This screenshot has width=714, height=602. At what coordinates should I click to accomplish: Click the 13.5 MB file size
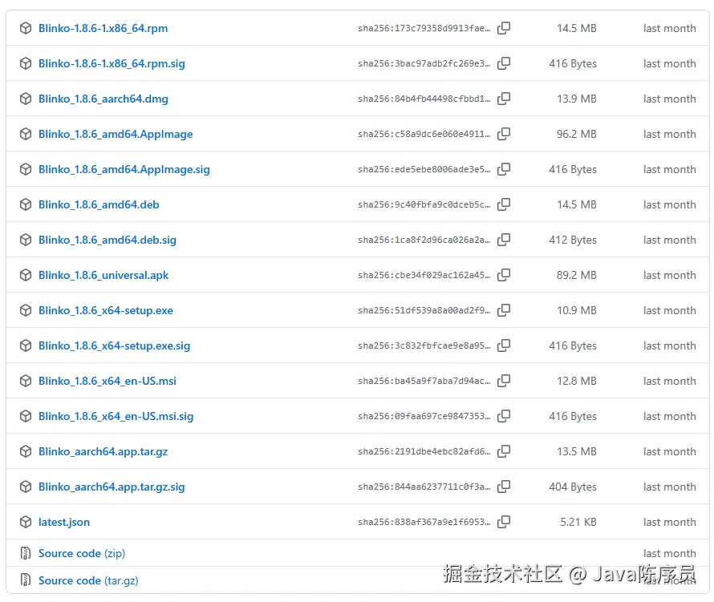pos(577,451)
